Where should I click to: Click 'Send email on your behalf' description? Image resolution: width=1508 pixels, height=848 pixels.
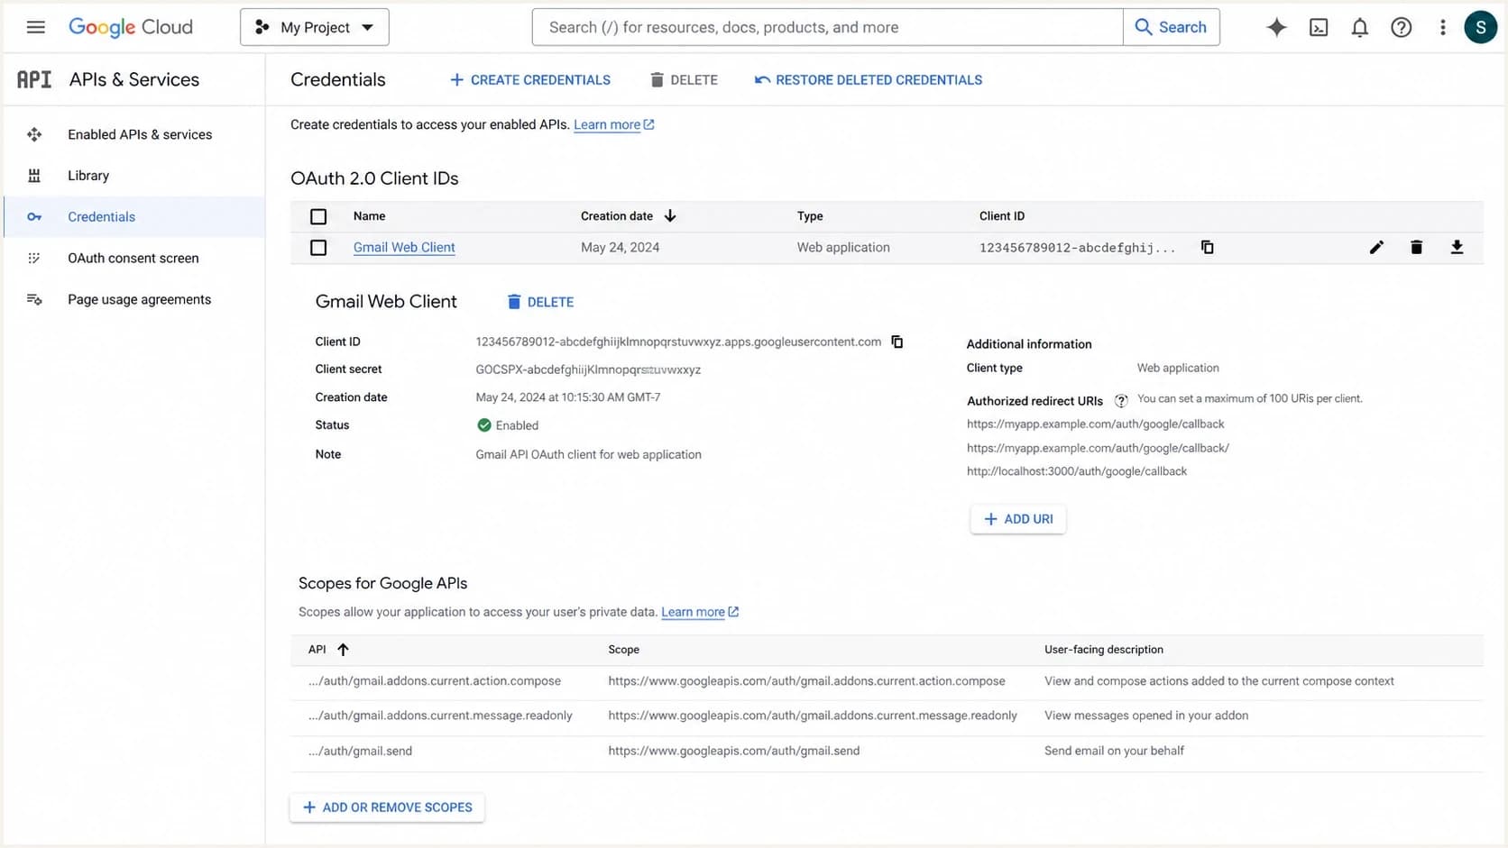(1114, 751)
